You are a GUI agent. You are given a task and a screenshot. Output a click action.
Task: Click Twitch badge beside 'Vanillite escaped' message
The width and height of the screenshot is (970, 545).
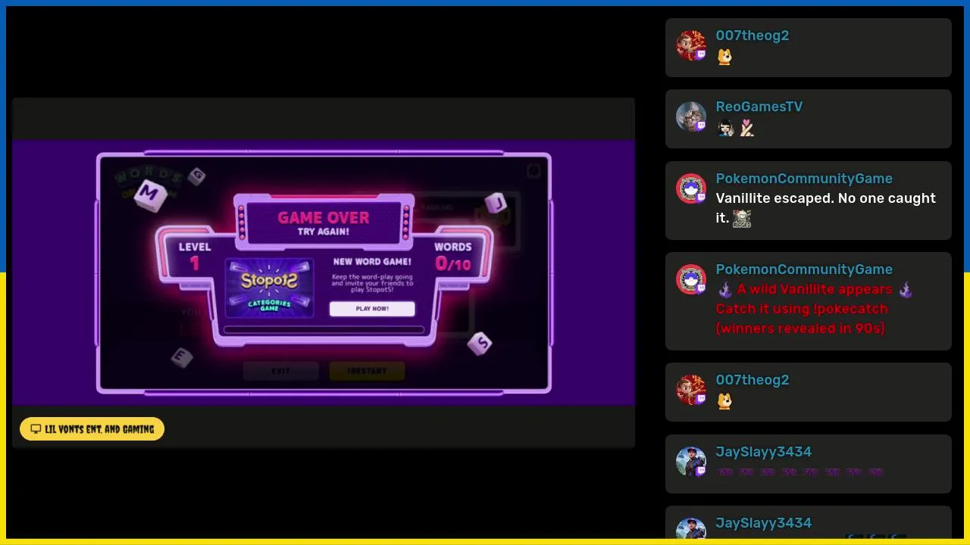pyautogui.click(x=701, y=198)
